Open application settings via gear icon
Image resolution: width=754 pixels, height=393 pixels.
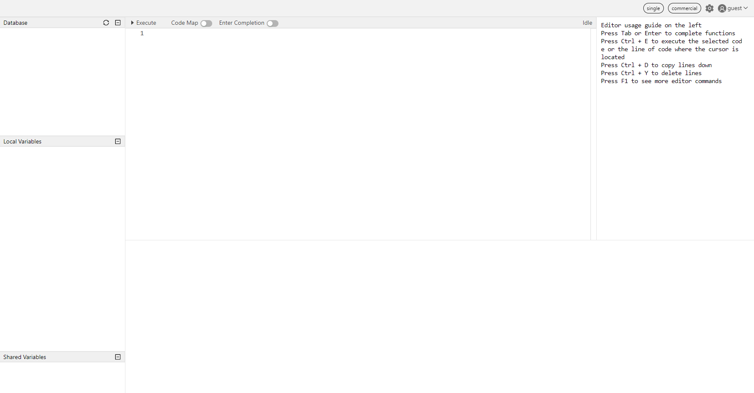710,8
